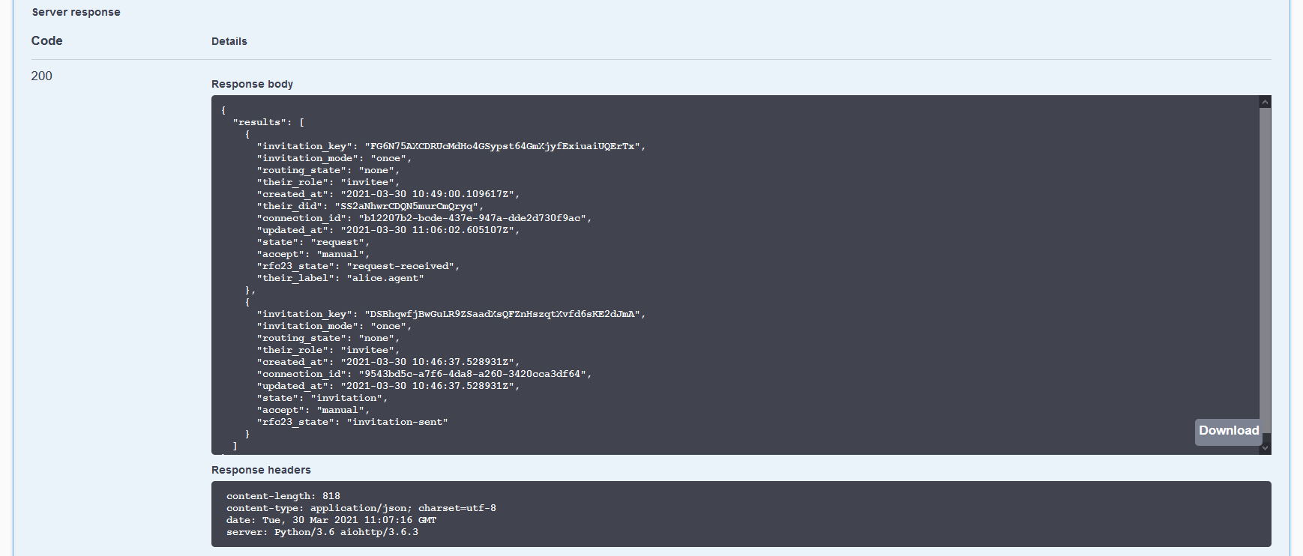1303x556 pixels.
Task: Click the their_did value SS2aNhwrCDQN5murCmQryq
Action: pyautogui.click(x=406, y=206)
